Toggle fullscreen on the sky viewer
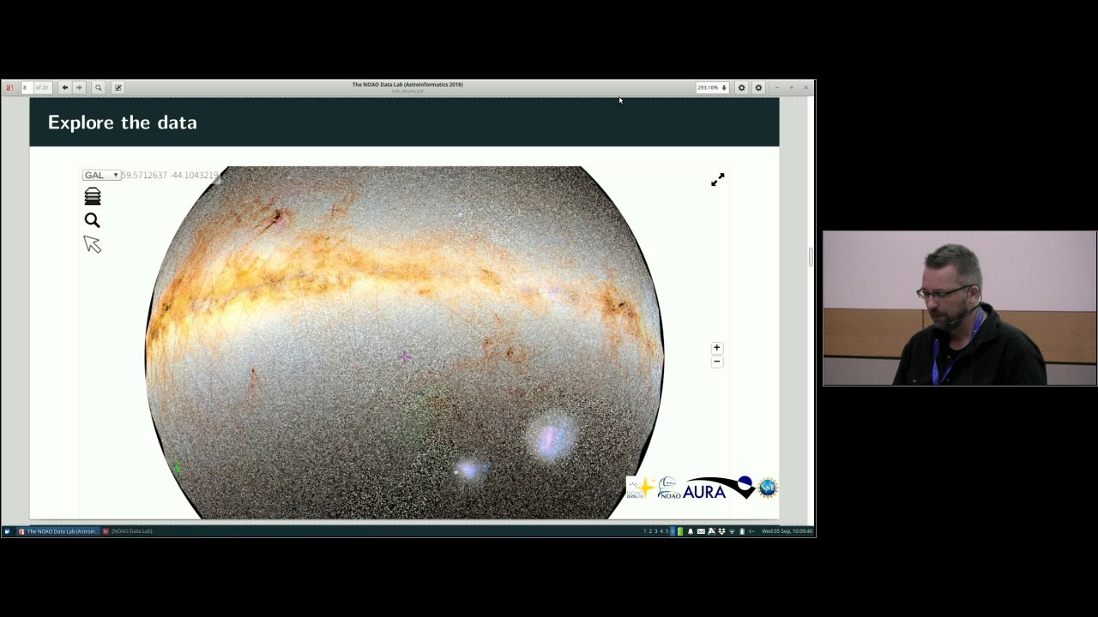The width and height of the screenshot is (1098, 617). [718, 180]
